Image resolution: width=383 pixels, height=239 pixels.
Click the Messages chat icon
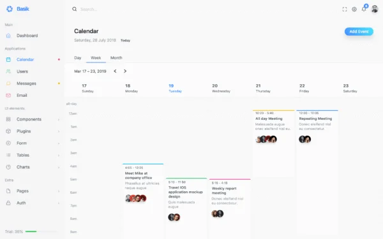pos(8,83)
